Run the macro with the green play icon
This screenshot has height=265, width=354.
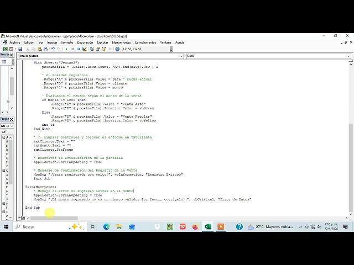66,49
